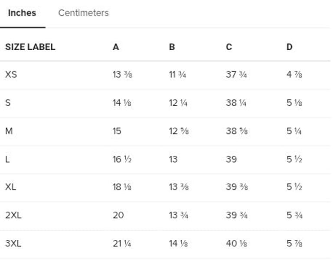Select the 3XL size row label
The width and height of the screenshot is (333, 277).
pyautogui.click(x=13, y=243)
